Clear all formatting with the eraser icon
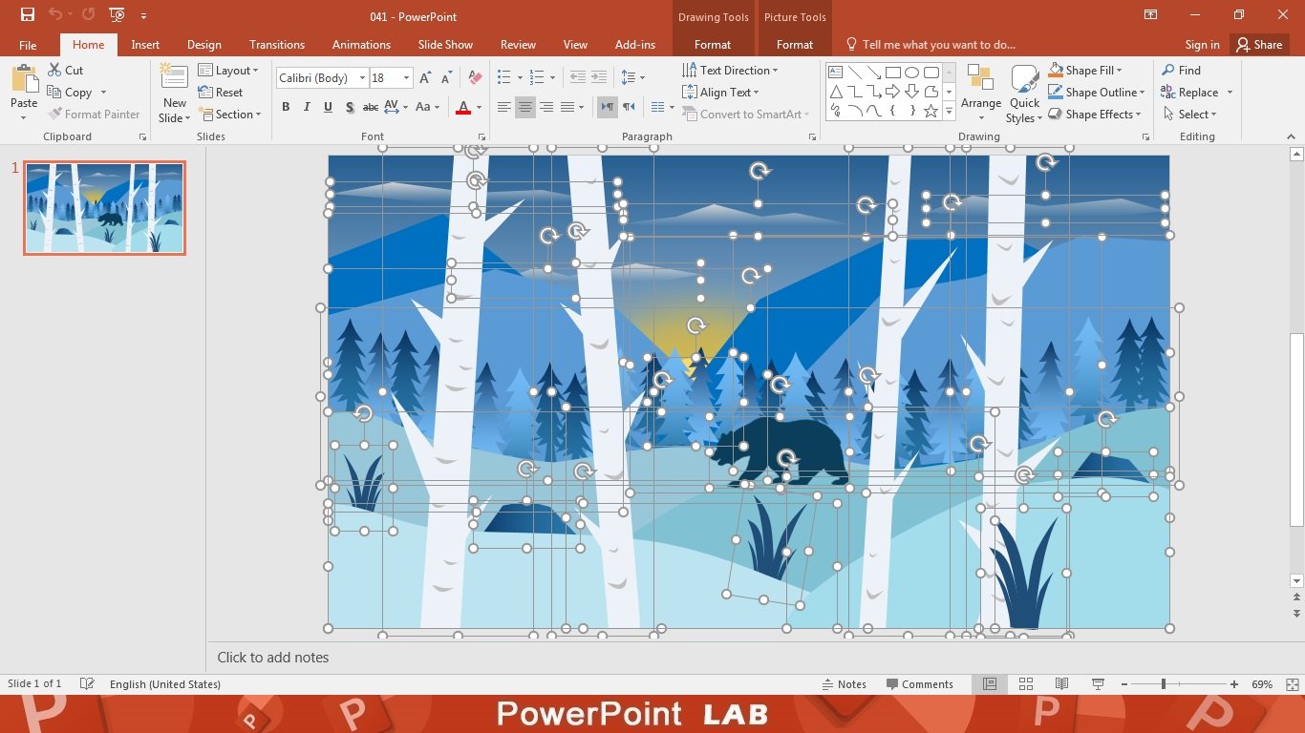The image size is (1305, 733). [x=477, y=78]
